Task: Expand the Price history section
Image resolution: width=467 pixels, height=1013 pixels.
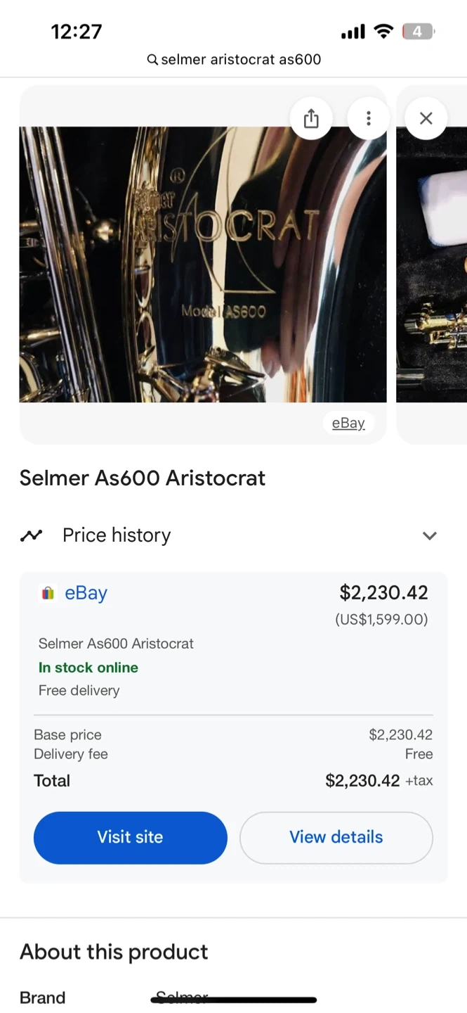Action: (117, 535)
